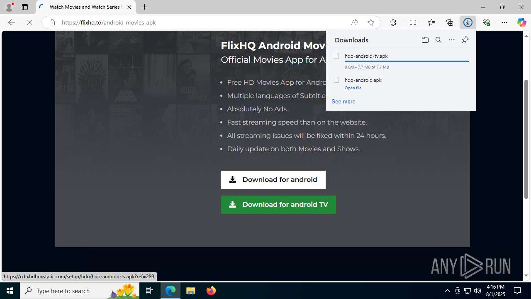Show hidden system tray icons
Image resolution: width=531 pixels, height=299 pixels.
point(447,291)
